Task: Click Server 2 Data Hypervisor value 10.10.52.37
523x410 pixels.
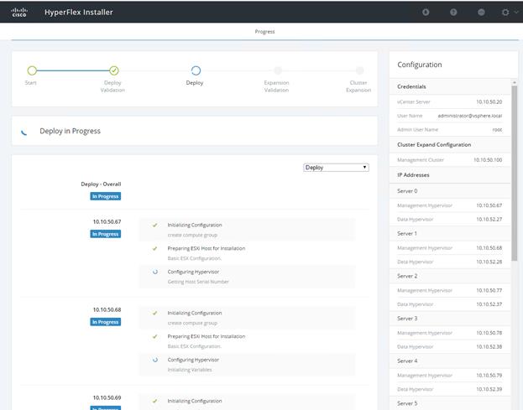Action: (489, 304)
